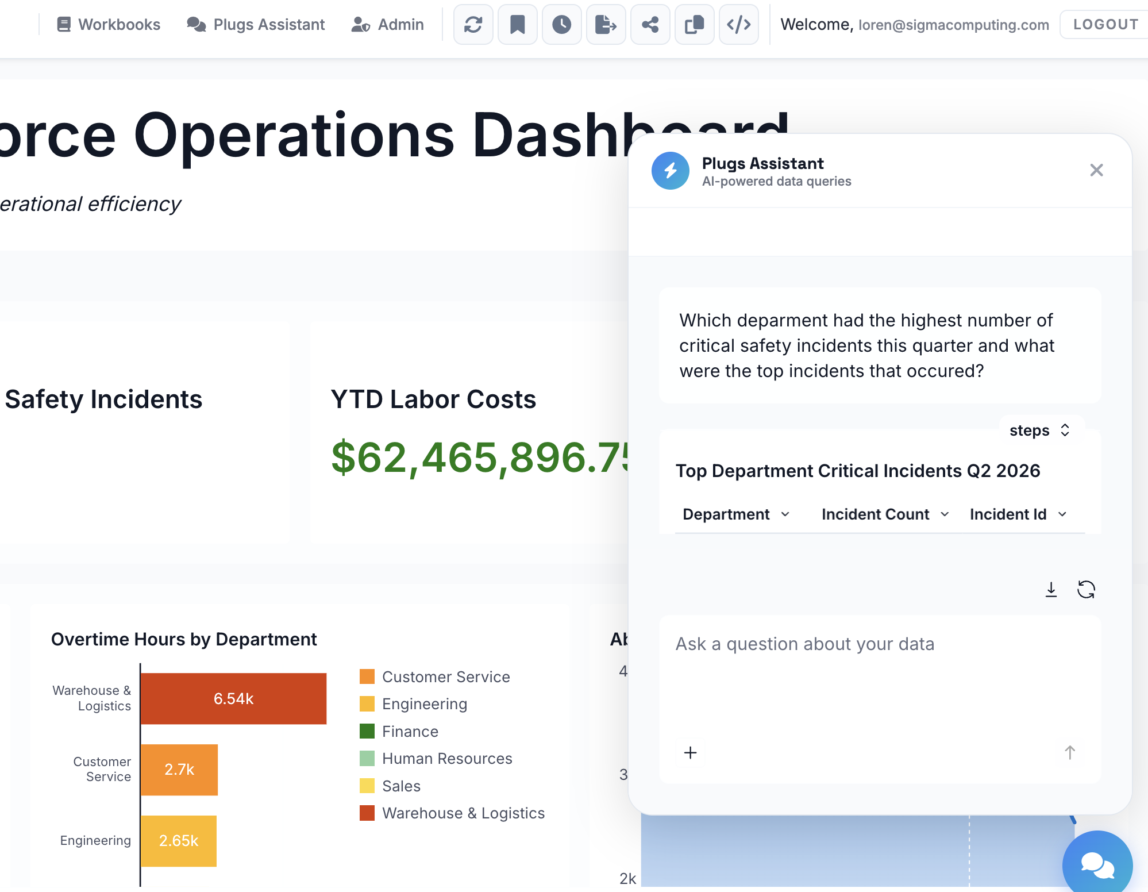Image resolution: width=1148 pixels, height=892 pixels.
Task: Click the Finance legend color swatch
Action: 367,731
